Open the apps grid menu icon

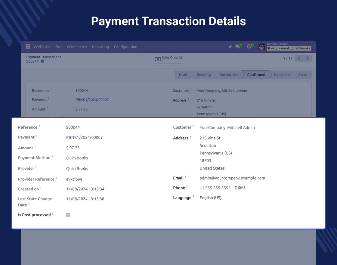click(28, 46)
